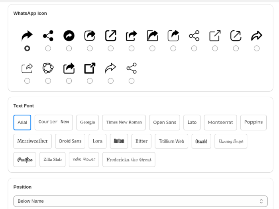Click the black circle icon containing an arrow
279x209 pixels.
[69, 36]
